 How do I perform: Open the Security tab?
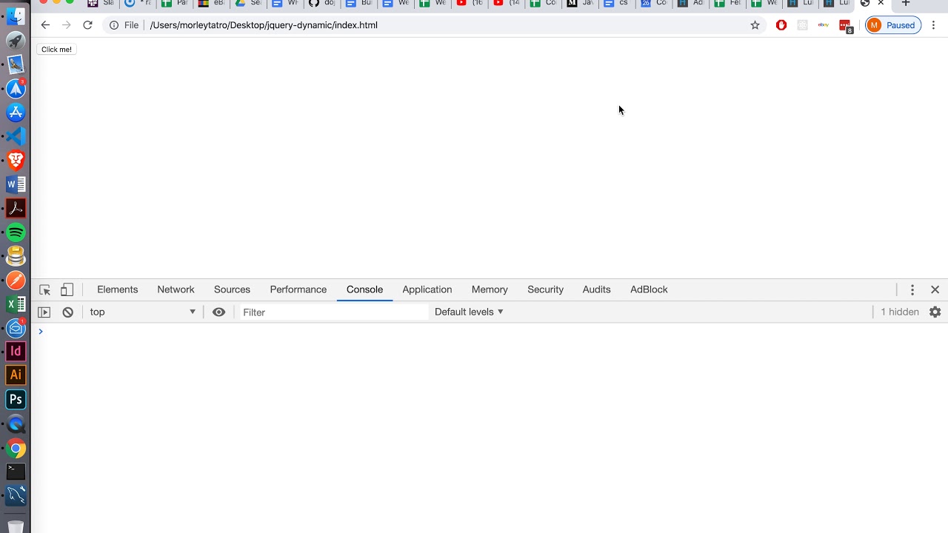point(545,289)
